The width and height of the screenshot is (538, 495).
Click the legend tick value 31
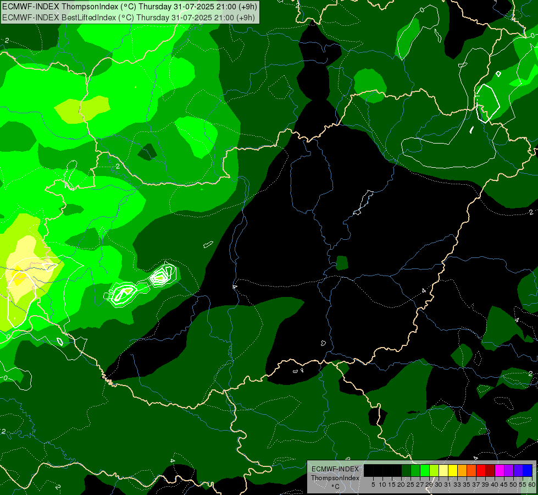(448, 485)
